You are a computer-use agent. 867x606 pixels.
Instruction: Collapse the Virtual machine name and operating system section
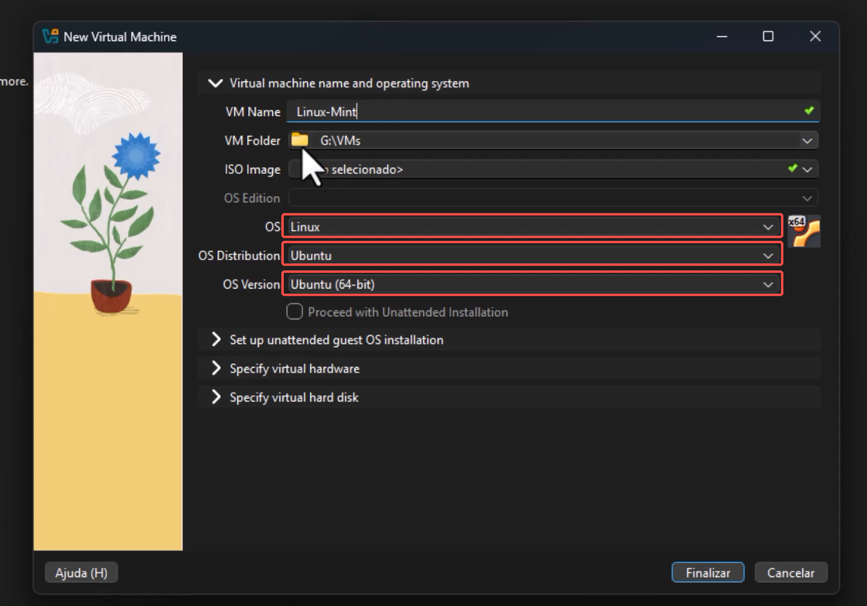[215, 83]
